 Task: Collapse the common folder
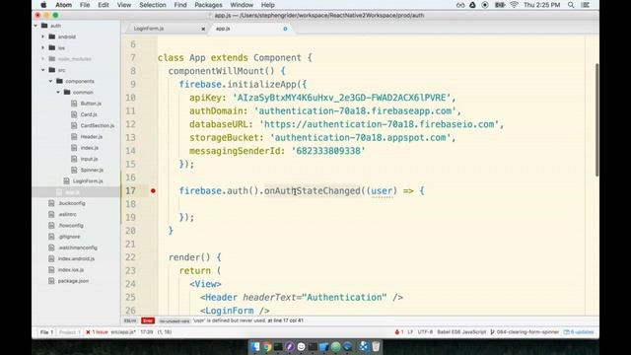tap(58, 92)
